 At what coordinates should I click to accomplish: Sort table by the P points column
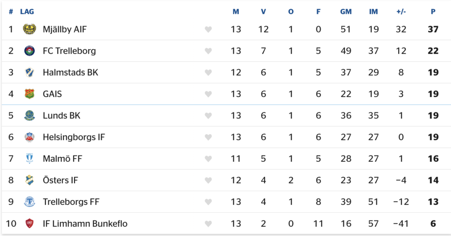433,12
